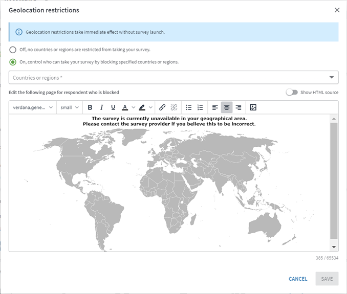Click the 'Please contact the survey provider' line
Screen dimensions: 347x294
click(169, 124)
